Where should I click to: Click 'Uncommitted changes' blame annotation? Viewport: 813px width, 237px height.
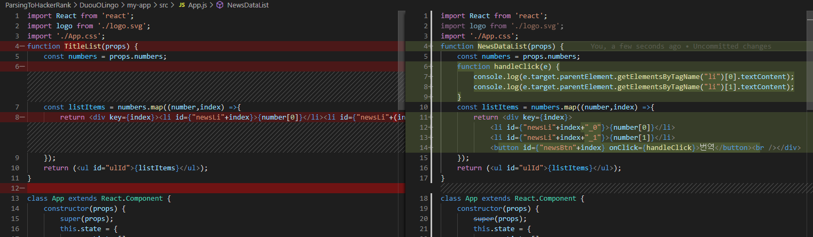[732, 46]
